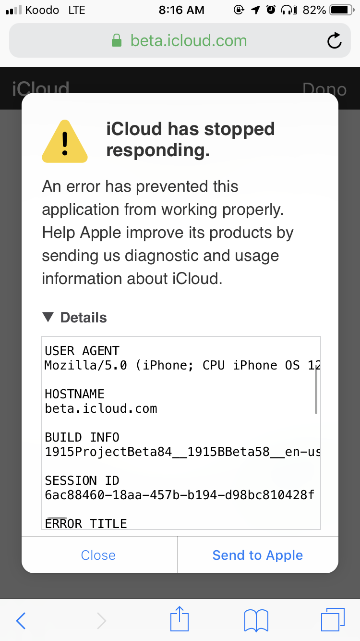The width and height of the screenshot is (360, 641).
Task: Tap the Safari reload page icon
Action: click(x=335, y=41)
